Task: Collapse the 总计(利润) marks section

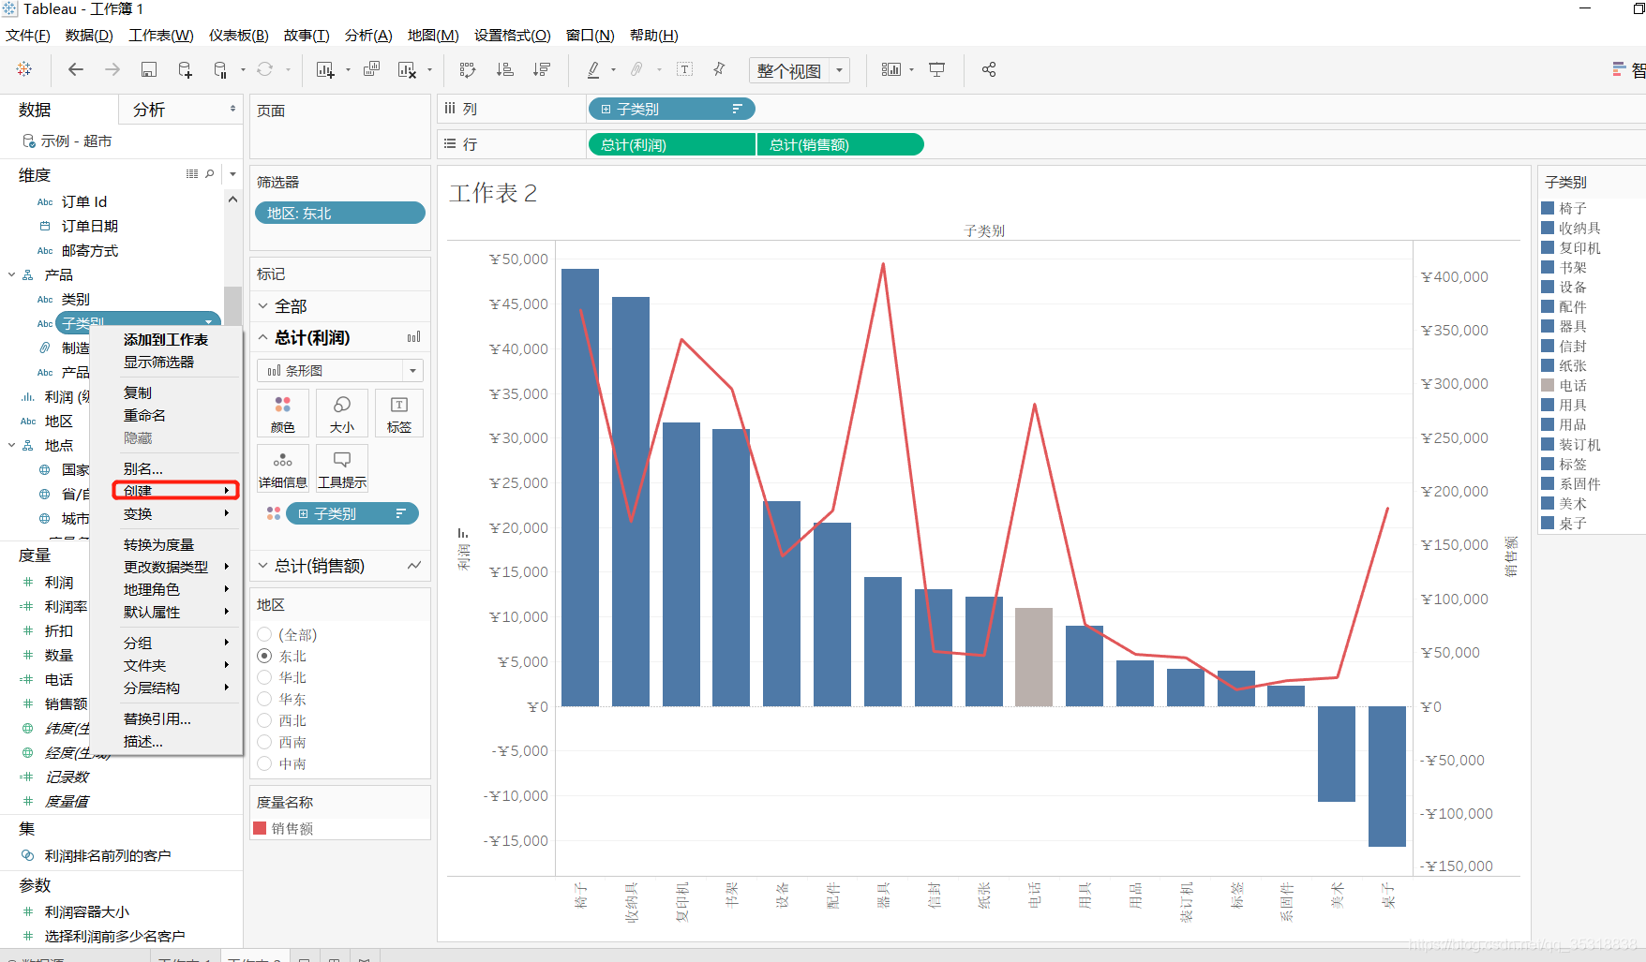Action: tap(263, 337)
